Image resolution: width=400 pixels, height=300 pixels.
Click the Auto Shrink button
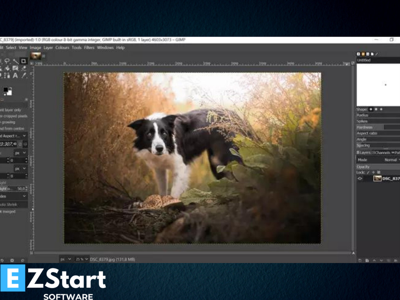[x=10, y=204]
